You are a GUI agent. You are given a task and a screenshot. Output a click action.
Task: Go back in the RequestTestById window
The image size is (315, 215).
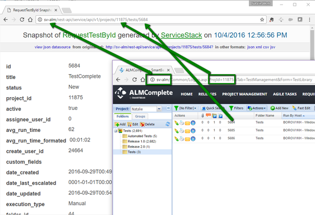tap(6, 19)
